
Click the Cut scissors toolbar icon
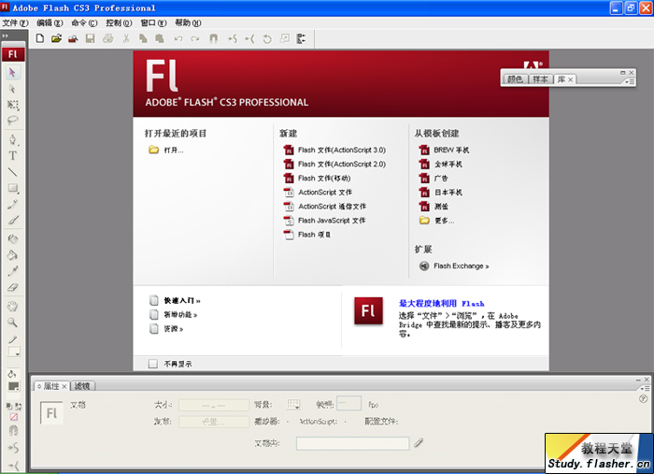click(126, 39)
